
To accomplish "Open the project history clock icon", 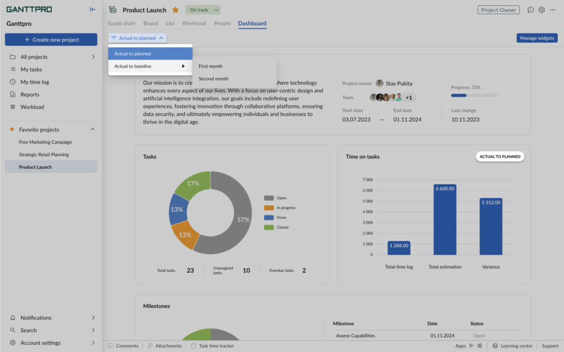I will coord(530,10).
